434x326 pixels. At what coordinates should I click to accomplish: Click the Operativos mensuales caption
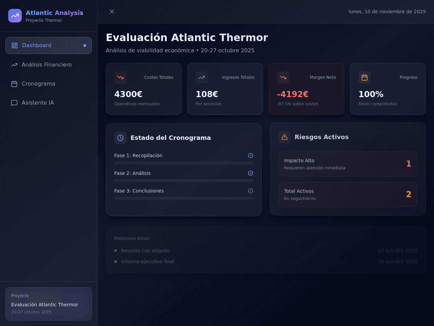click(x=137, y=104)
